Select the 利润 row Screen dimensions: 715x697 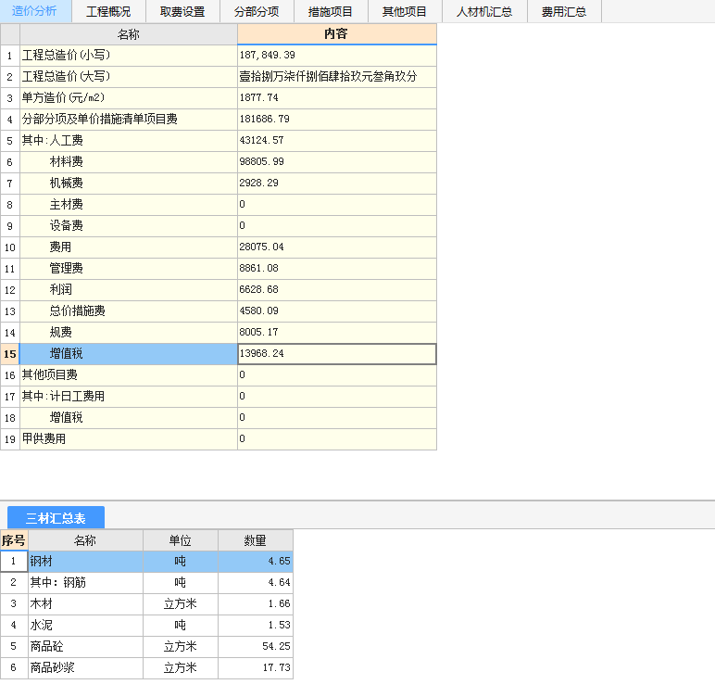pyautogui.click(x=128, y=289)
